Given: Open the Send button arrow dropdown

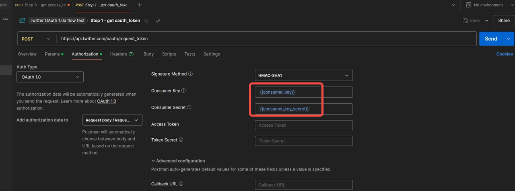Looking at the screenshot, I should (509, 39).
